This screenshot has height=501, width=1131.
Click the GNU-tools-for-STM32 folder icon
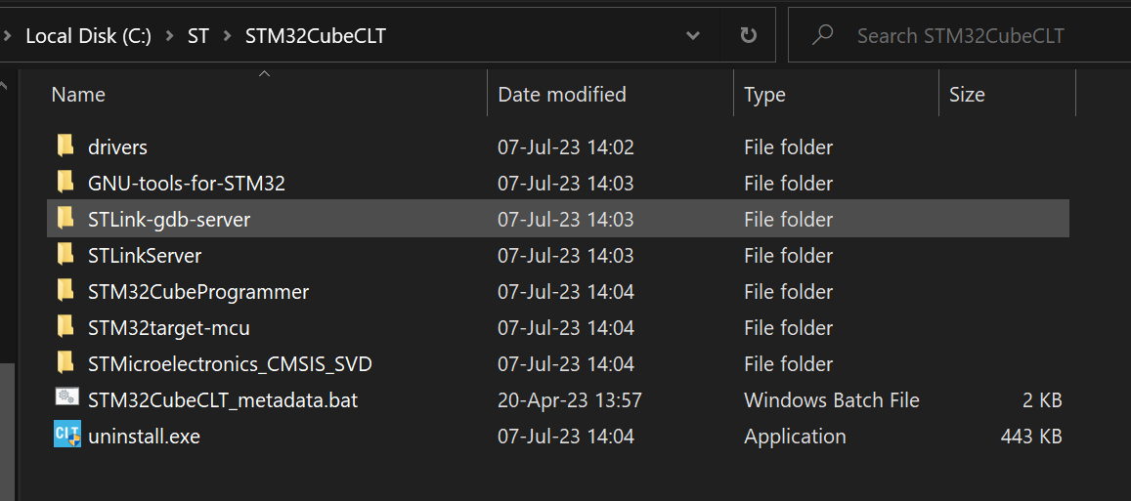pos(65,183)
